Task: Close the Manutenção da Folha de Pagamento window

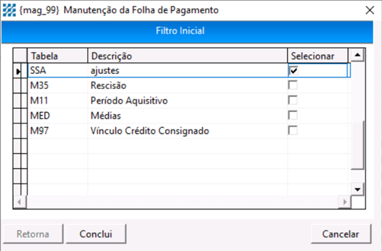Action: [370, 10]
